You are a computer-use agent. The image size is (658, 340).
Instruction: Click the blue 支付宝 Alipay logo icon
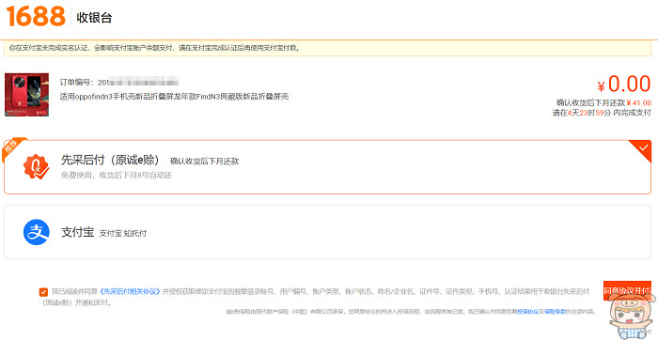tap(36, 232)
